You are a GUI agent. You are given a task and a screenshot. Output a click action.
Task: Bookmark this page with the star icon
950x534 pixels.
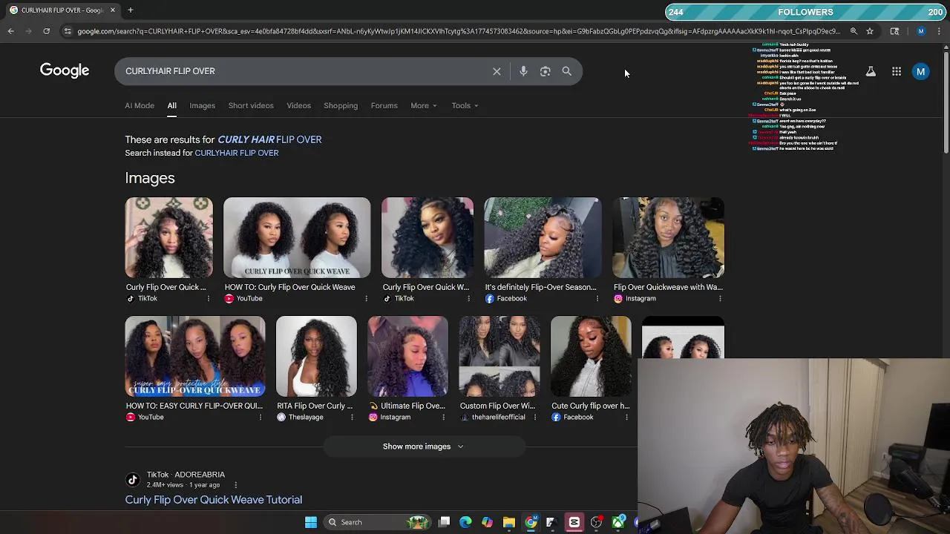[870, 31]
